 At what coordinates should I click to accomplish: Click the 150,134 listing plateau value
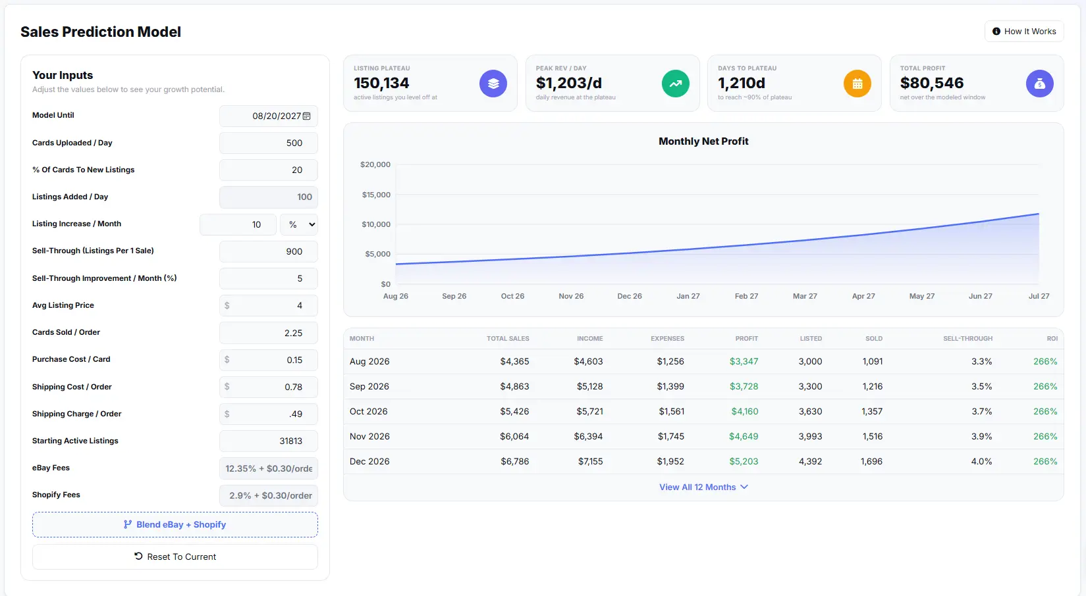click(381, 83)
